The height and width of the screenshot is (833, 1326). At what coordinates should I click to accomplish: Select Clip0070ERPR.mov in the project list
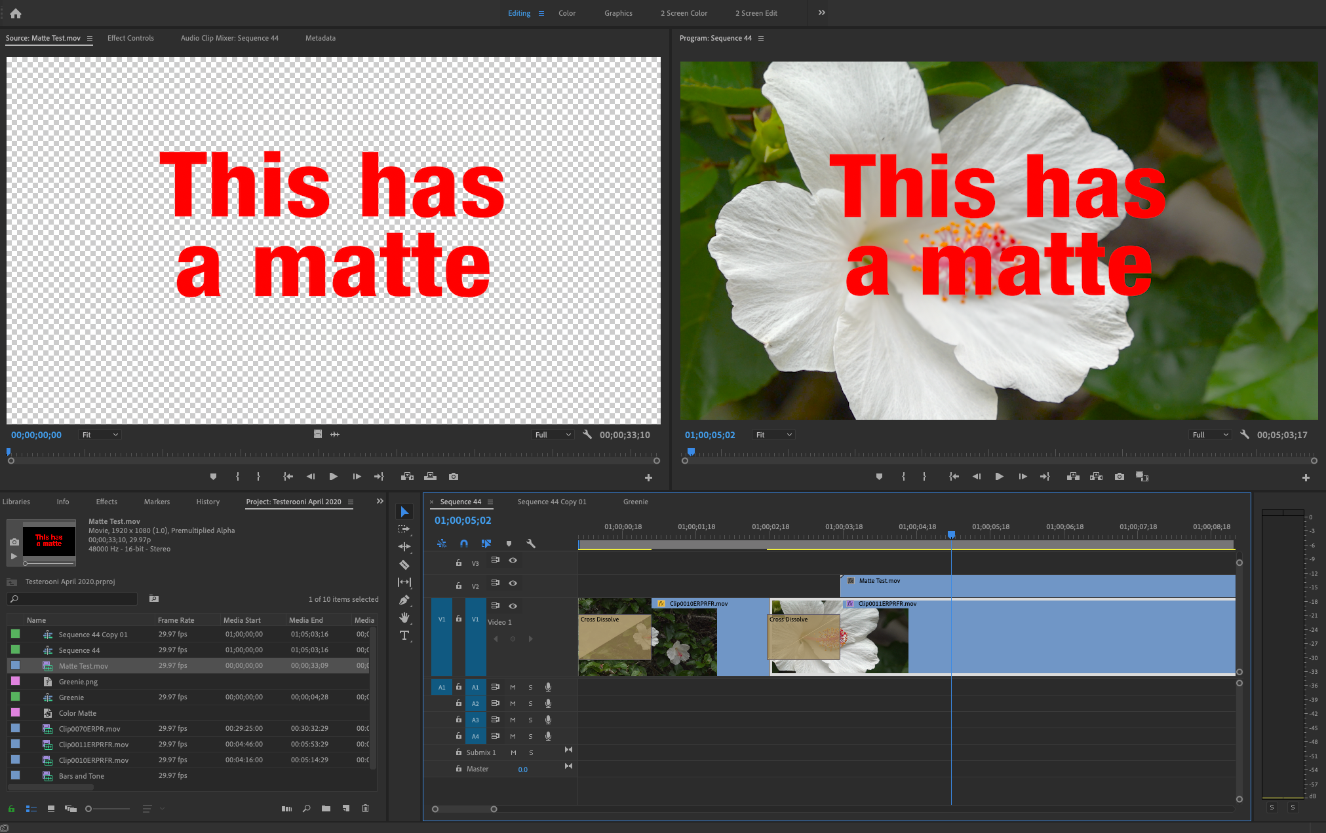90,729
